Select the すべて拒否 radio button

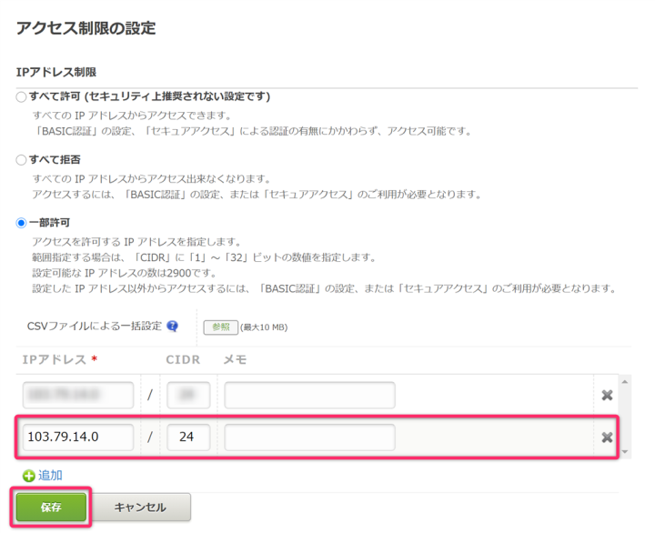click(x=22, y=159)
